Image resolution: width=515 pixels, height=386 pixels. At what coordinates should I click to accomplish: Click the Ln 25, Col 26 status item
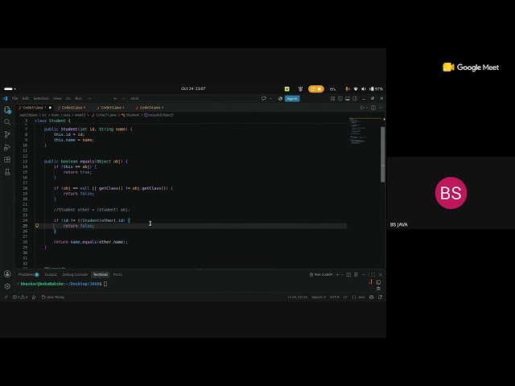298,297
